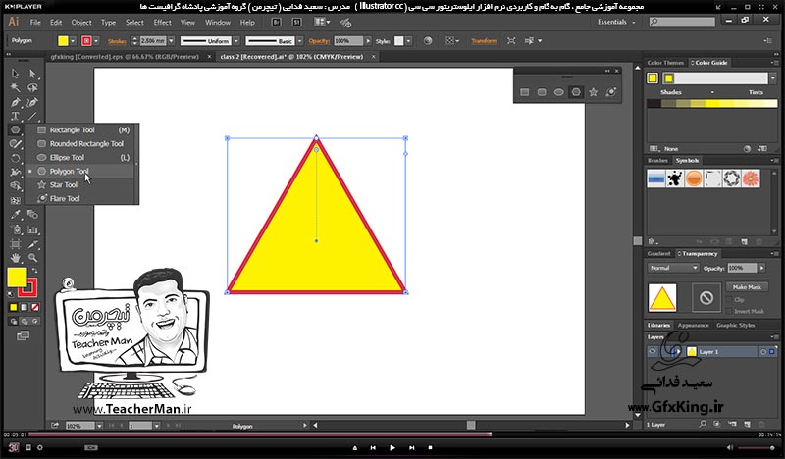This screenshot has width=785, height=459.
Task: Open the Uniform variable width profile dropdown
Action: (x=236, y=41)
